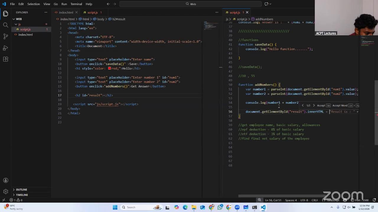Click the Explorer more actions ellipsis
Screen dimensions: 378x212
point(46,12)
